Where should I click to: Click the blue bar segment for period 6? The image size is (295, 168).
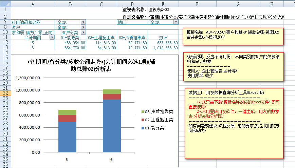click(x=112, y=125)
